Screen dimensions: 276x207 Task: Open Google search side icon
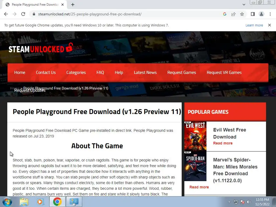click(x=225, y=14)
